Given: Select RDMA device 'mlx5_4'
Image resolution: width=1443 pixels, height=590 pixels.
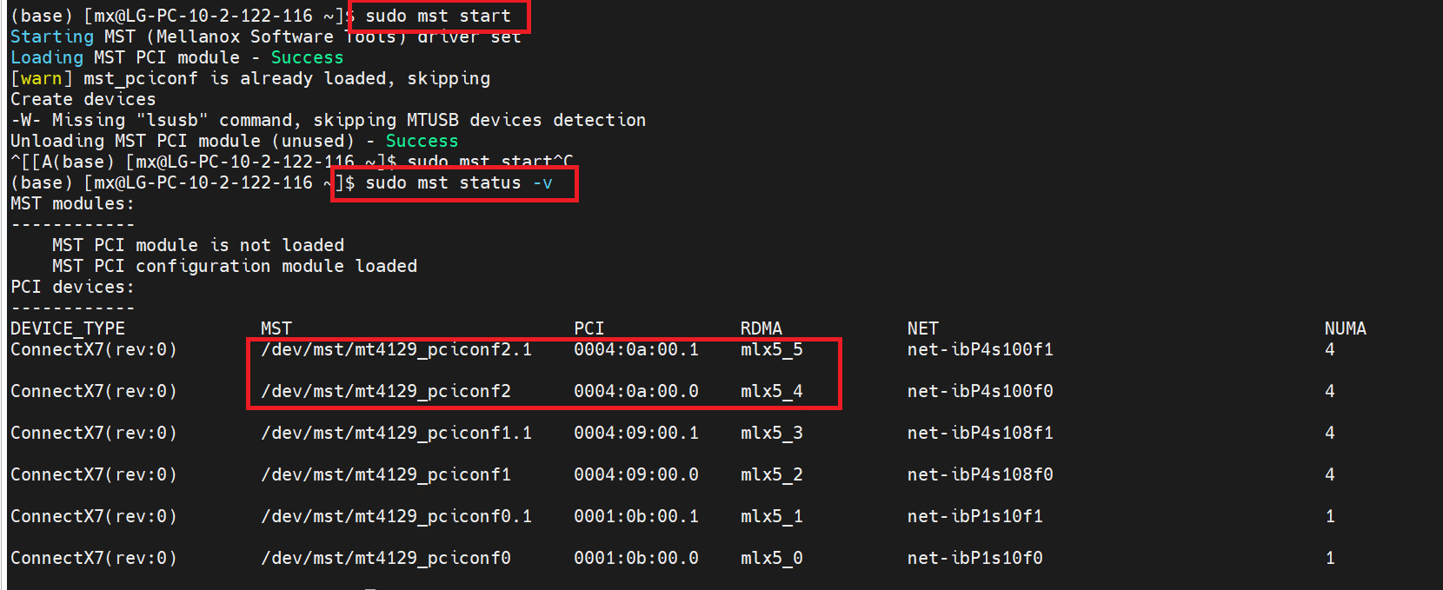Looking at the screenshot, I should point(772,392).
